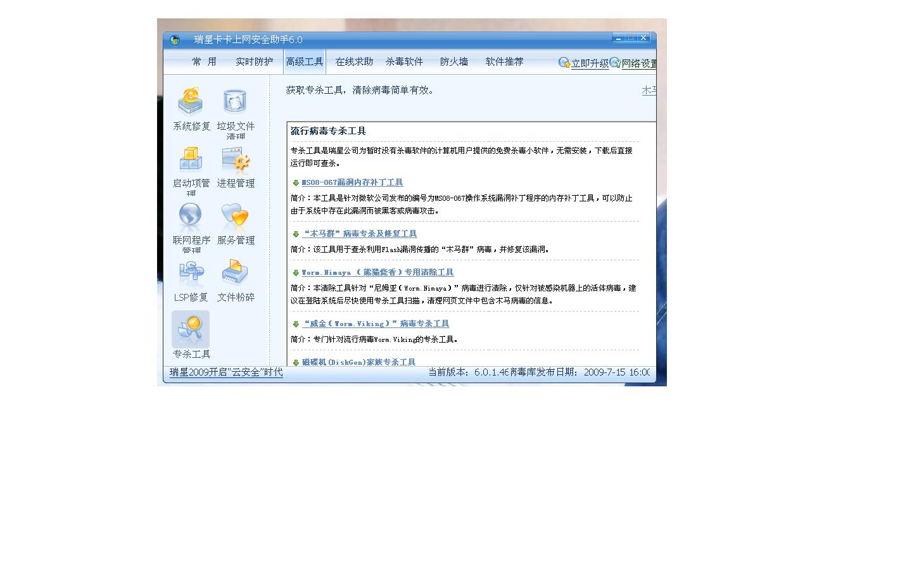Close the 瑞星卡卡上网安全助手 window
The image size is (912, 570).
tap(643, 38)
